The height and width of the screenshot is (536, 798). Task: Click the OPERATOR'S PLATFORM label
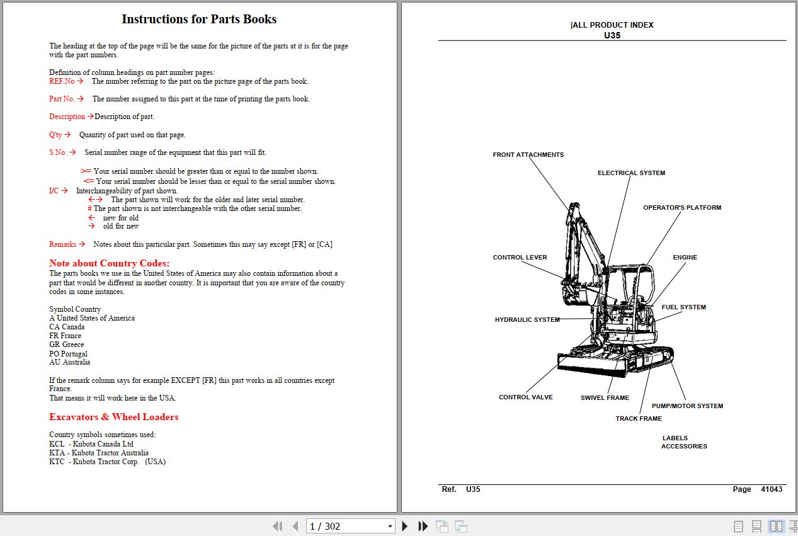(x=682, y=207)
